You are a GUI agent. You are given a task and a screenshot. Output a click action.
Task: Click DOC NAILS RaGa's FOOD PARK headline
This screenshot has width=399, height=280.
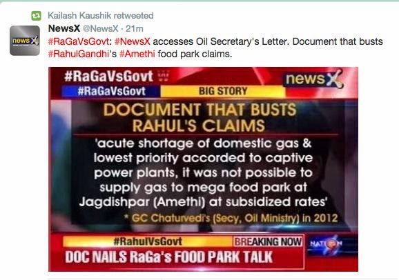point(169,257)
